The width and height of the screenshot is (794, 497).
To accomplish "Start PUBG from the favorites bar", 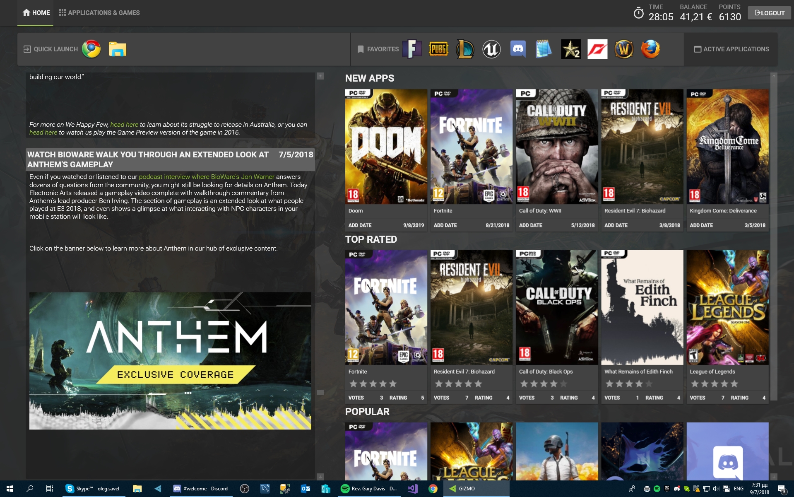I will click(x=438, y=49).
